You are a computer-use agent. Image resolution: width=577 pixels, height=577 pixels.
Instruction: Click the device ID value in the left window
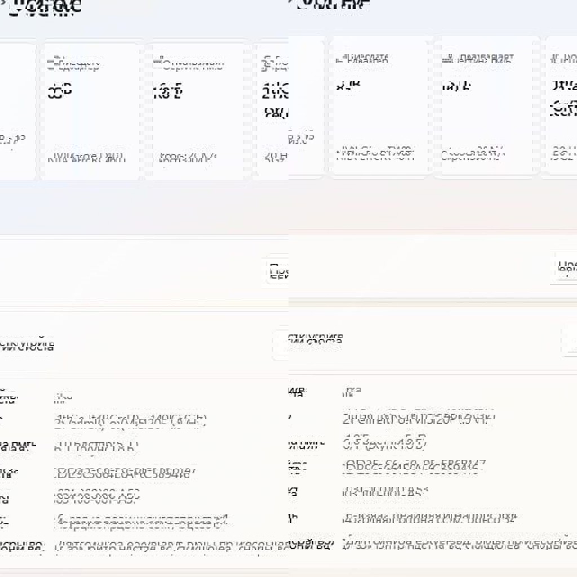pos(125,473)
